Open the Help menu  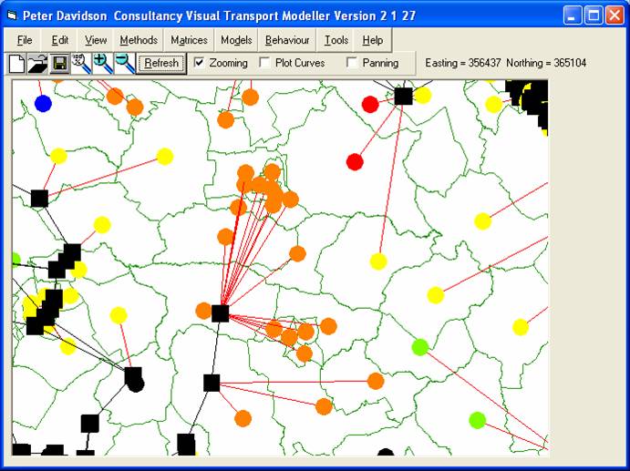(373, 40)
